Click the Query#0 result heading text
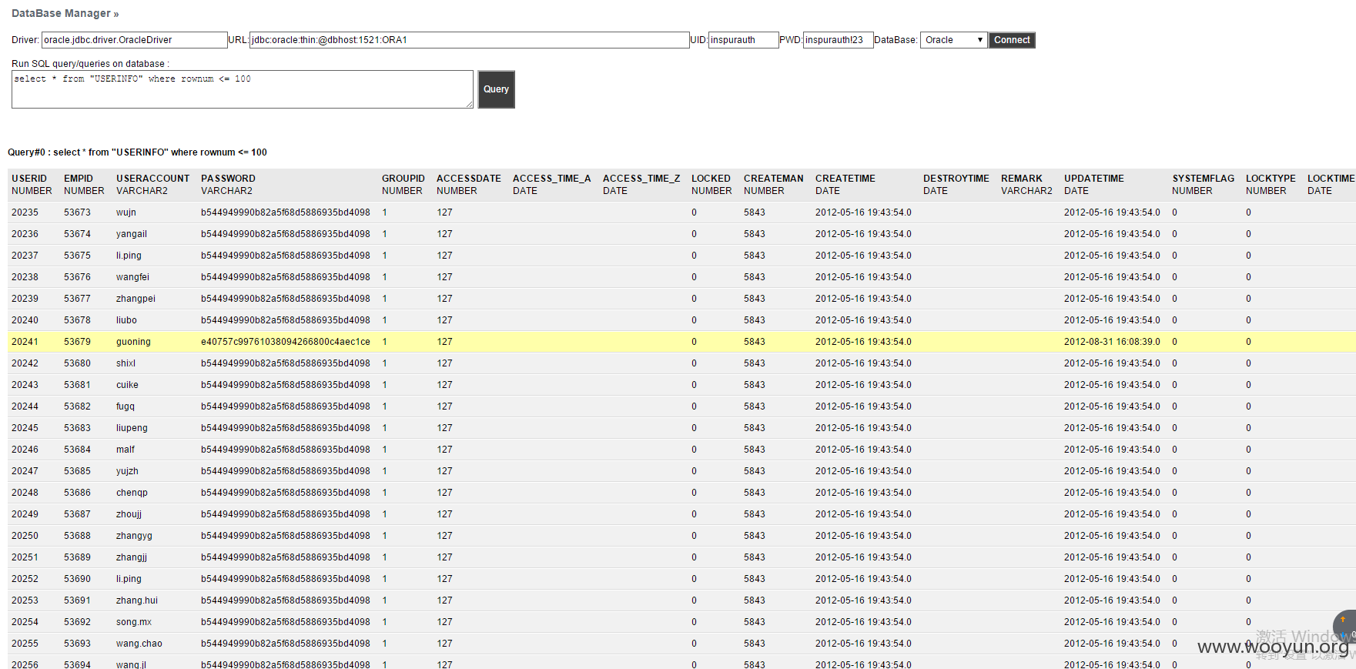The width and height of the screenshot is (1356, 669). [x=137, y=152]
